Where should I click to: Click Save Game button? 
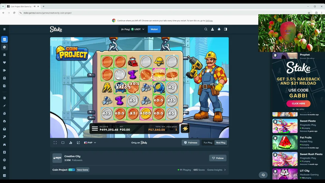(83, 170)
